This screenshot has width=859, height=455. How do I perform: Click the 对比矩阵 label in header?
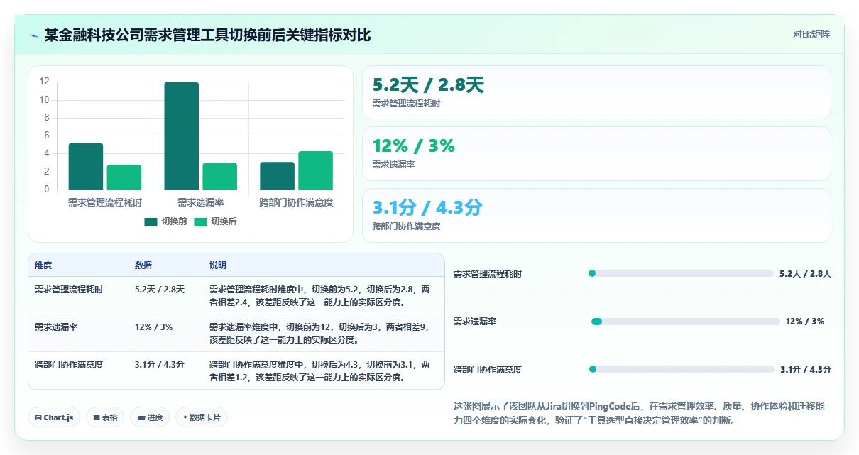coord(811,34)
